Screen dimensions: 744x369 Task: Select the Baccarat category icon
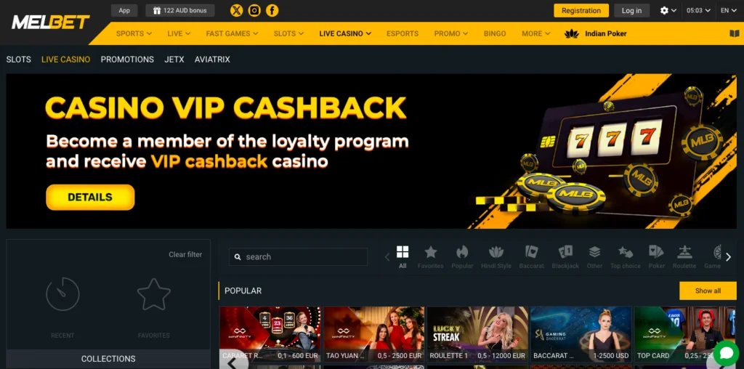pos(531,257)
